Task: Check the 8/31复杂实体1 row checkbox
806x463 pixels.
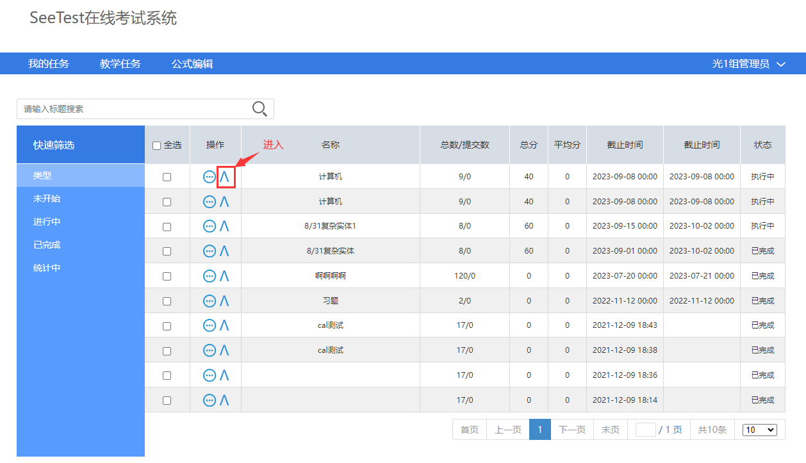Action: (167, 227)
